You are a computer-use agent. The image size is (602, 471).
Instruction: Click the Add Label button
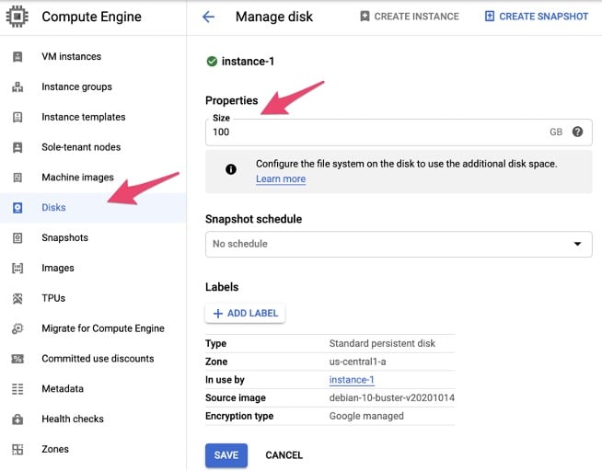[245, 314]
